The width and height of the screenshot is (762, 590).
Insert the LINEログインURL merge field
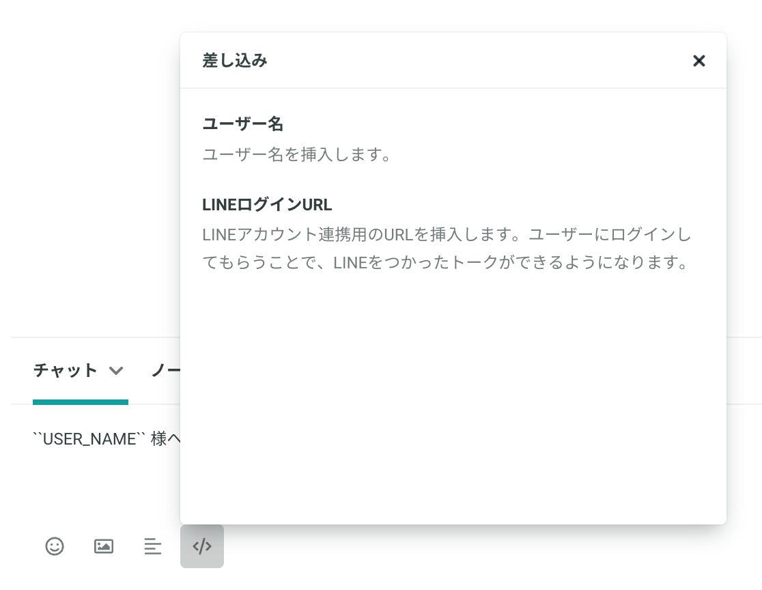click(267, 205)
